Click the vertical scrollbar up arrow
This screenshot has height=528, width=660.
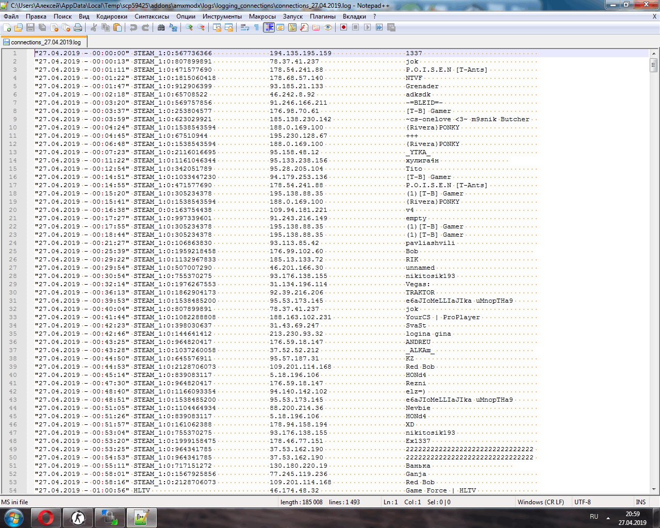click(654, 53)
